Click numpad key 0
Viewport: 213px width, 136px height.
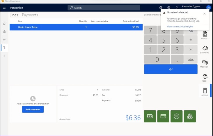tap(157, 59)
